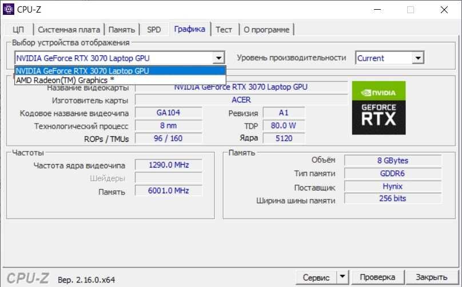Click the memory vendor Hynix
Viewport: 462px width, 287px height.
(x=393, y=186)
